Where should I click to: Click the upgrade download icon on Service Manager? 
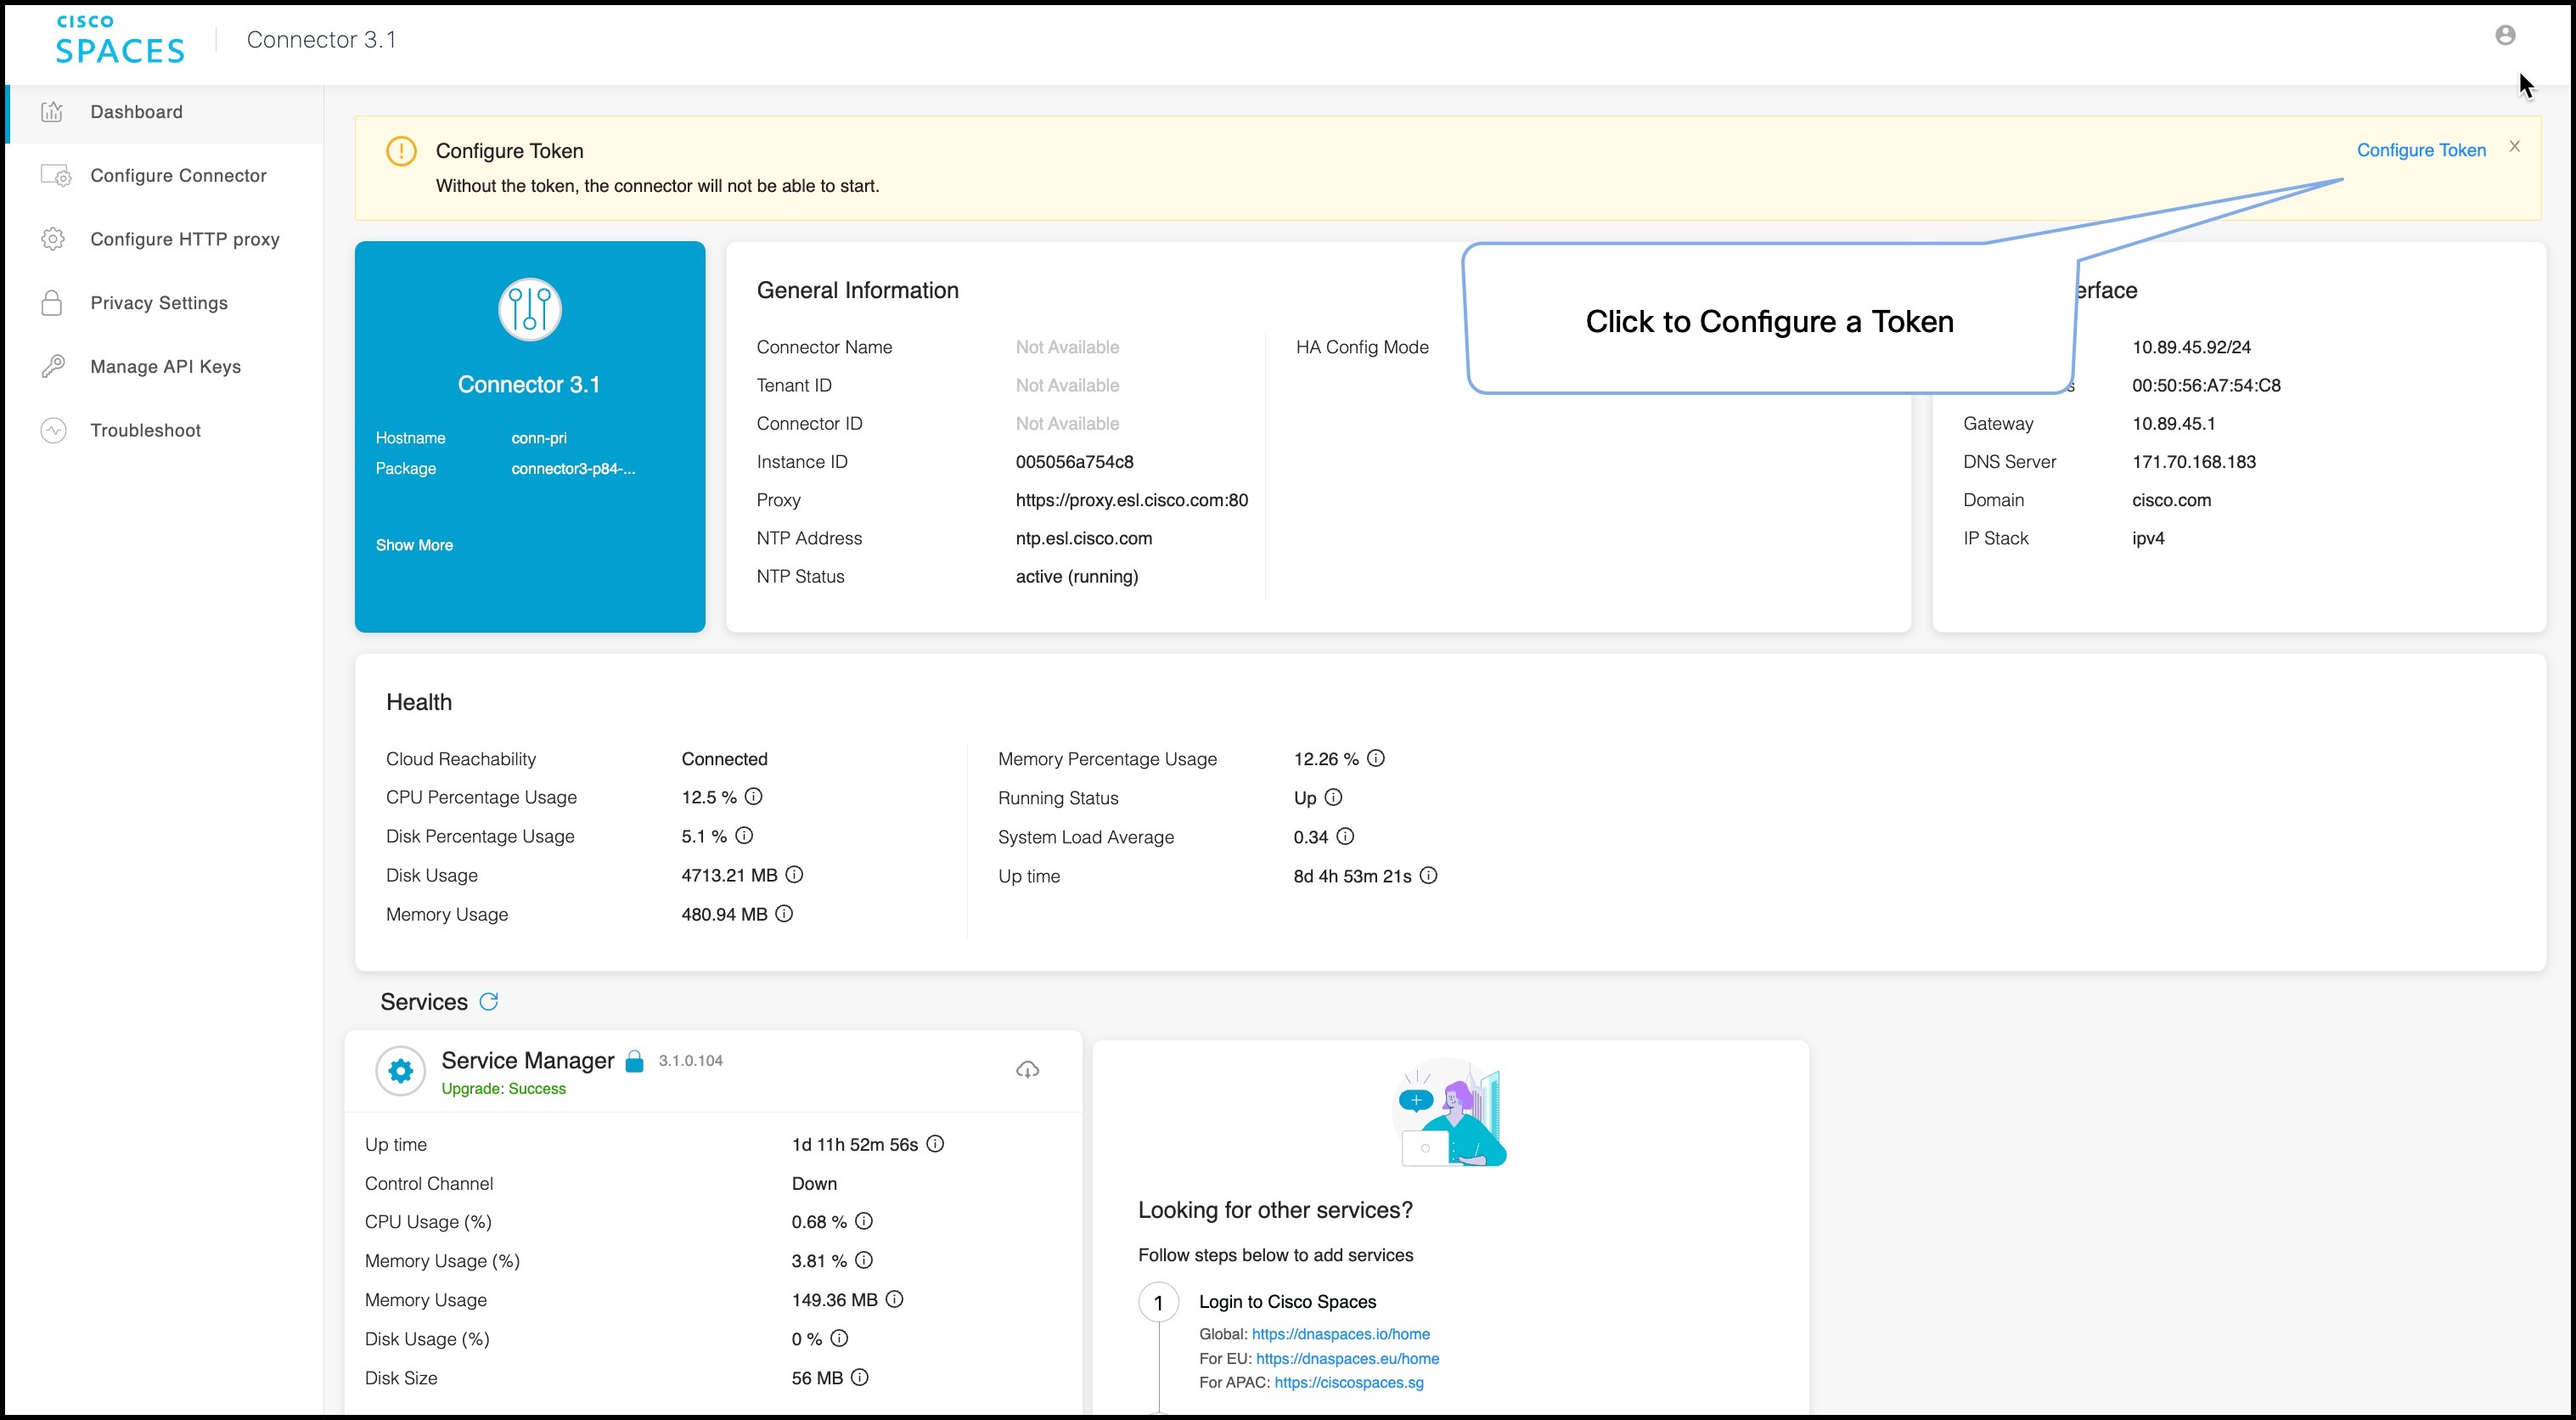[1028, 1070]
